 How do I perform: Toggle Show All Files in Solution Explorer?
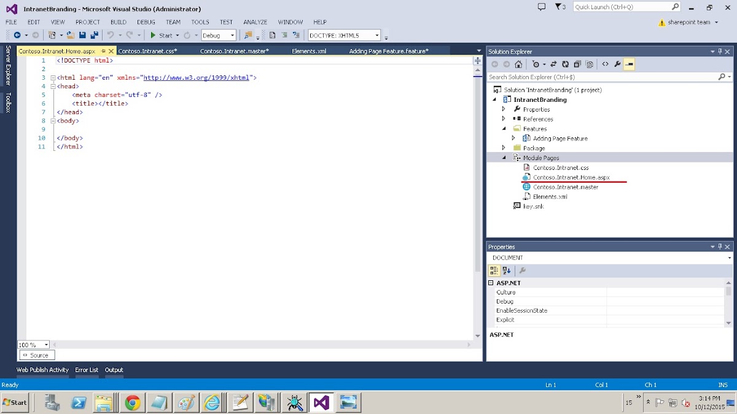[590, 64]
